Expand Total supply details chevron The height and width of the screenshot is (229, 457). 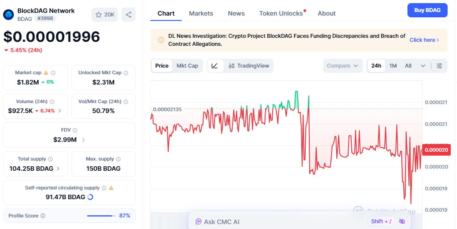click(58, 169)
